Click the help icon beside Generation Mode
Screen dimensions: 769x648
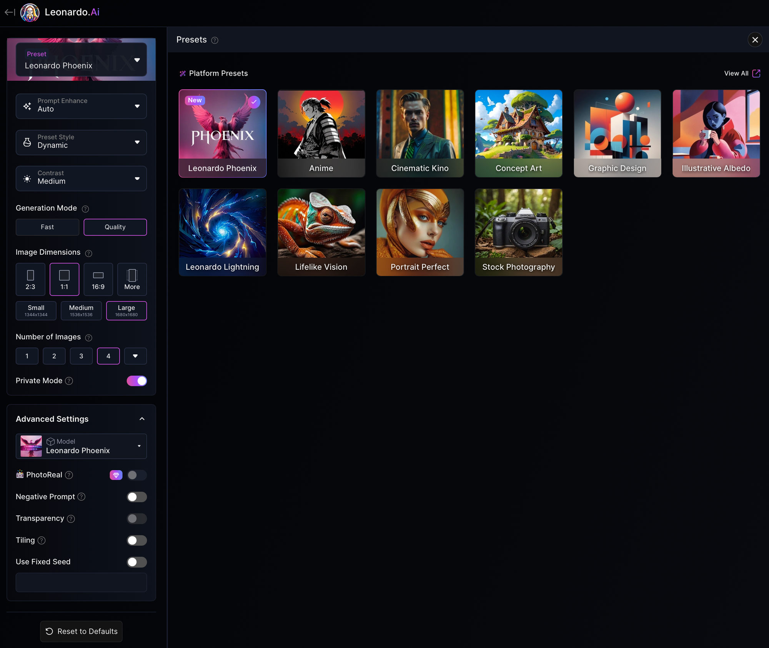point(85,209)
